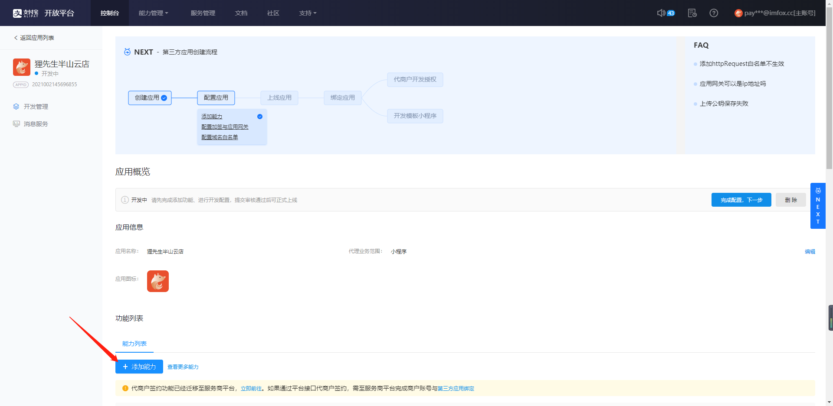The image size is (833, 406).
Task: Click the 开发管理 layers icon
Action: pyautogui.click(x=16, y=107)
